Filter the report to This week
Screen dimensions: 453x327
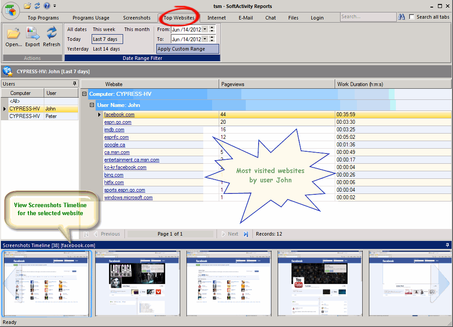pyautogui.click(x=104, y=29)
